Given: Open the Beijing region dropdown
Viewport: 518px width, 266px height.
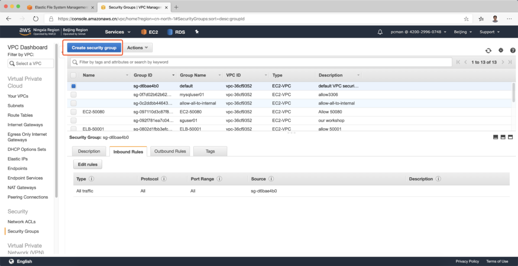Looking at the screenshot, I should (462, 32).
